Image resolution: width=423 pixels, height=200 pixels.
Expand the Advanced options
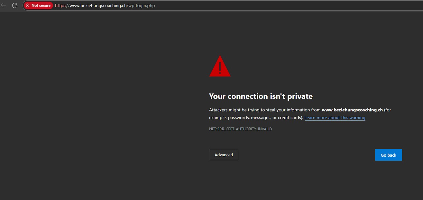tap(224, 155)
